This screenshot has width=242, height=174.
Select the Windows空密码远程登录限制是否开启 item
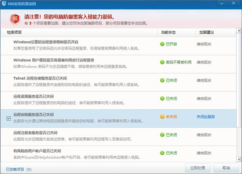pos(118,46)
